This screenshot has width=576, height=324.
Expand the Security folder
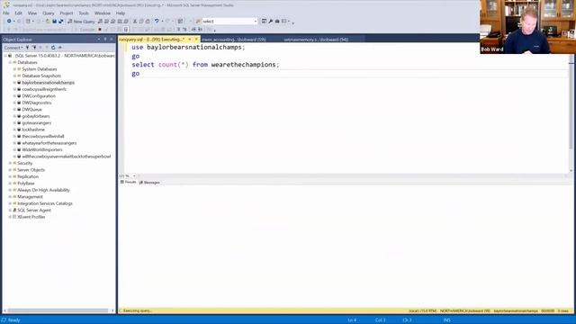[10, 163]
